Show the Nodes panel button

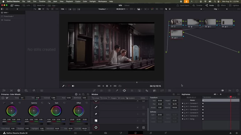pos(210,5)
